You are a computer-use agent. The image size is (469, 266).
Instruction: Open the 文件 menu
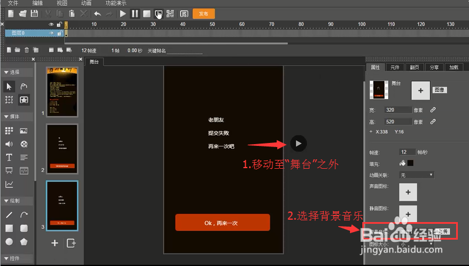[x=13, y=3]
